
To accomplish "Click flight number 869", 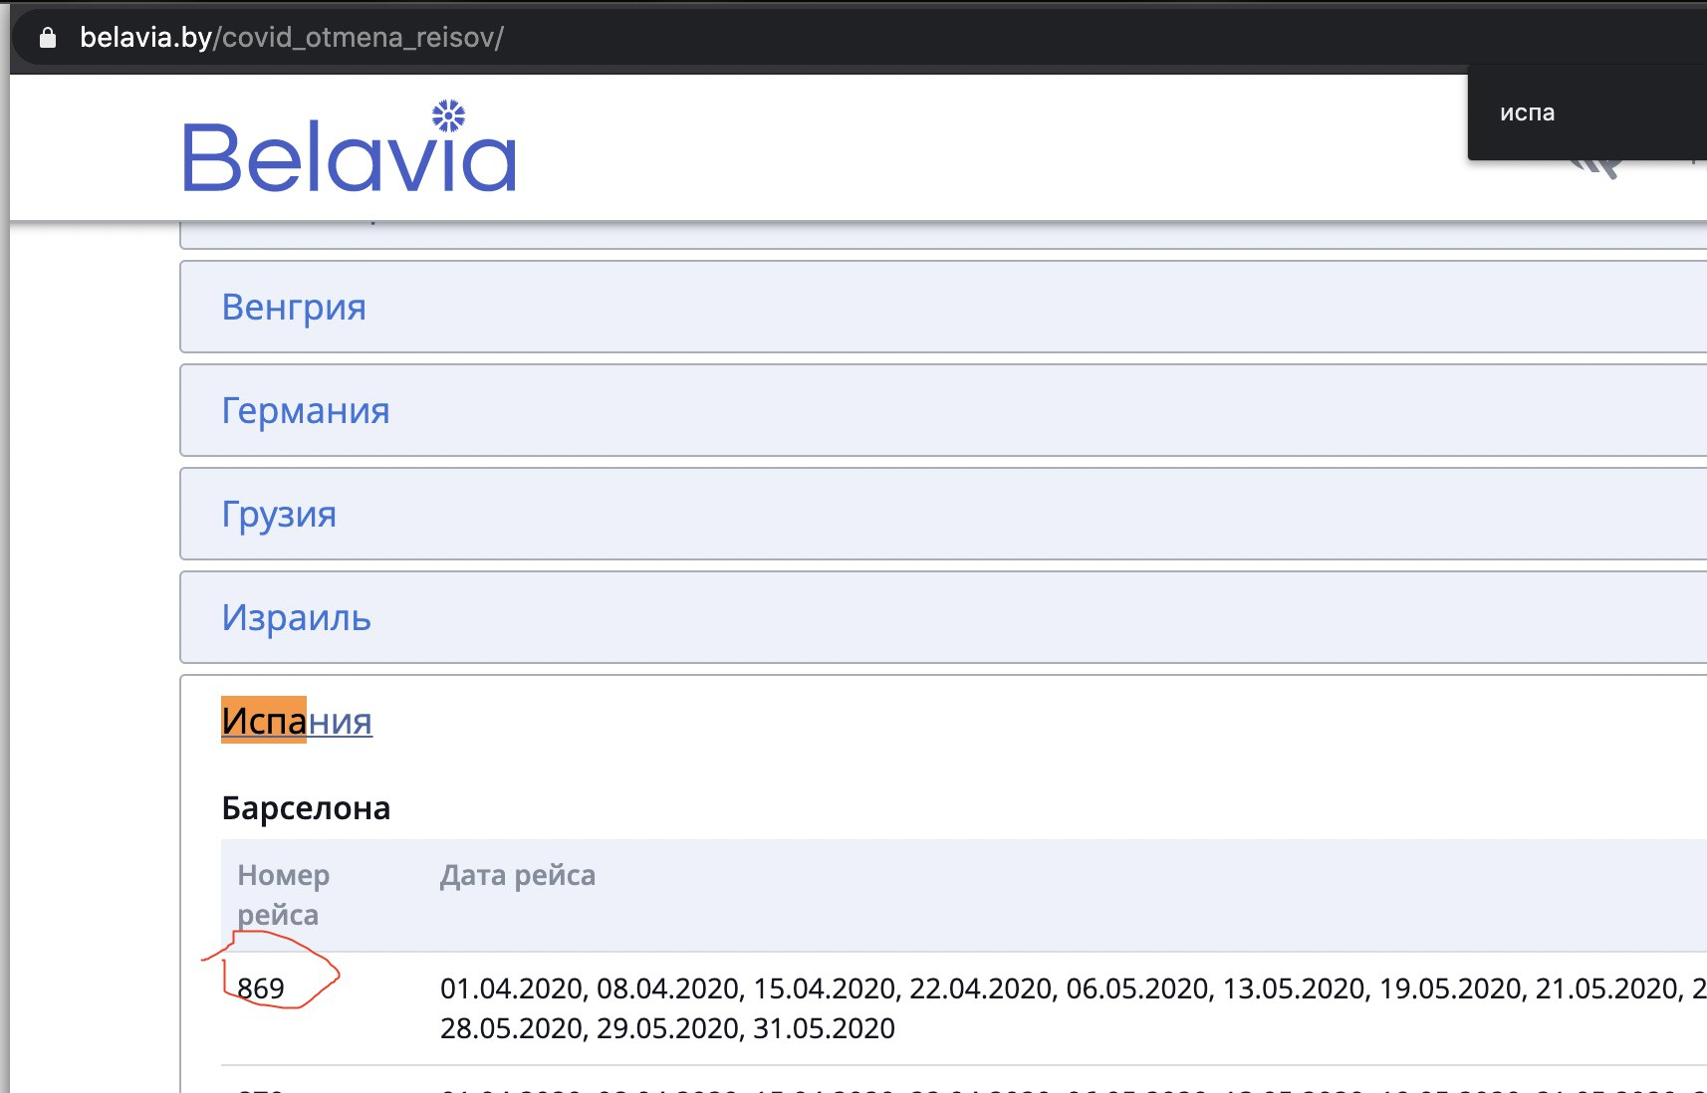I will [x=261, y=987].
